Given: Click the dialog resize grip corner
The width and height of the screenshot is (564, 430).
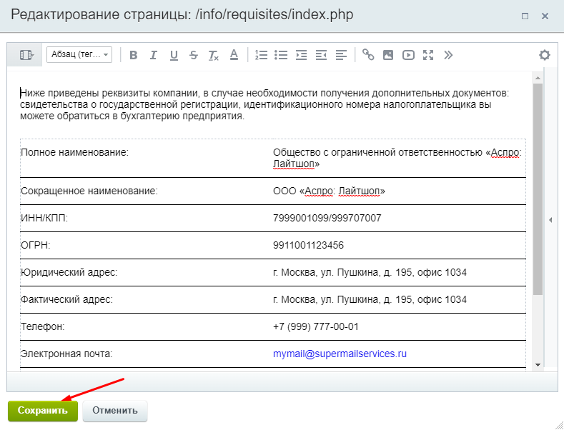Looking at the screenshot, I should [x=558, y=424].
